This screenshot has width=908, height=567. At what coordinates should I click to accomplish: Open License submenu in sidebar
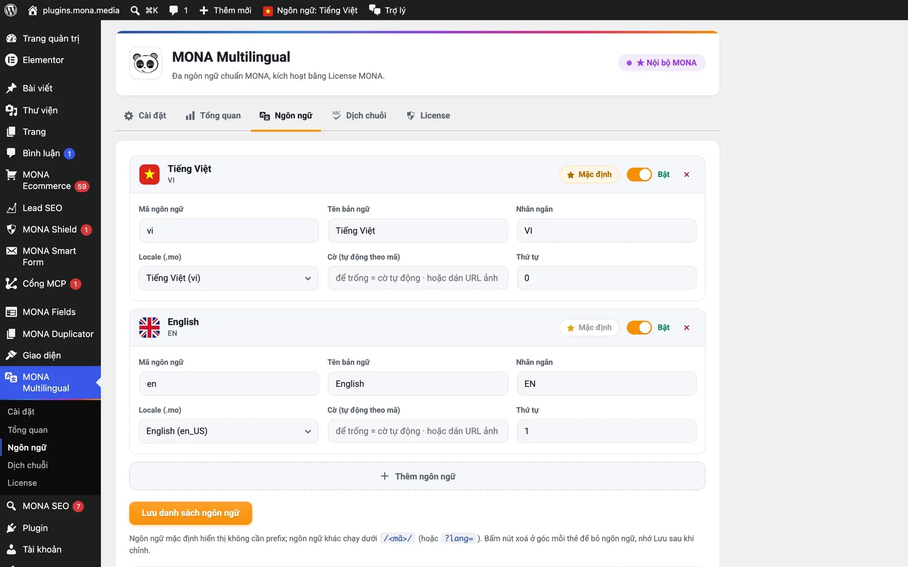[x=22, y=483]
